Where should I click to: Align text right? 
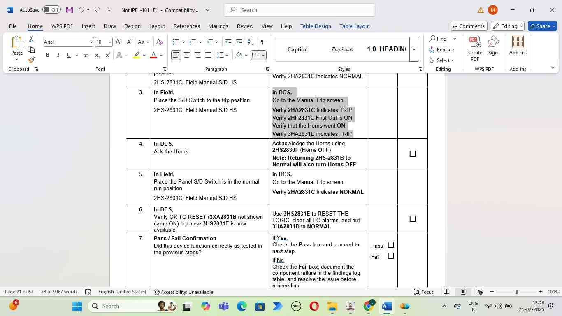197,55
